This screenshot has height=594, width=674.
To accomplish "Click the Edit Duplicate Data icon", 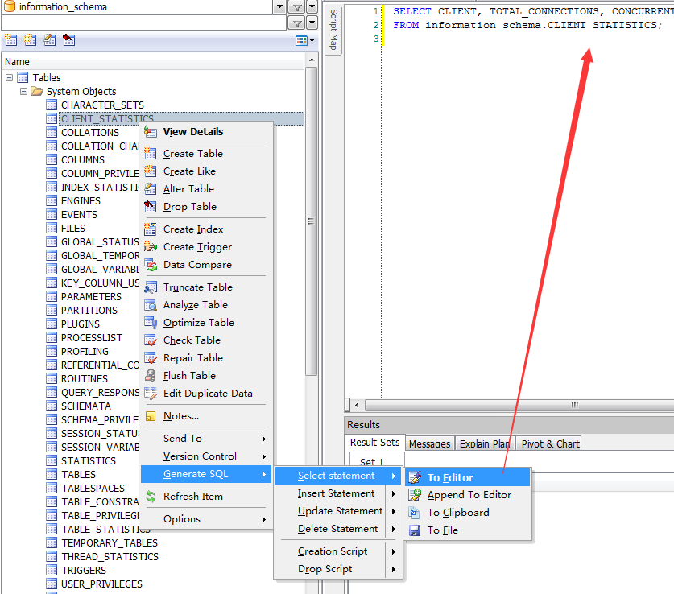I will [x=151, y=394].
